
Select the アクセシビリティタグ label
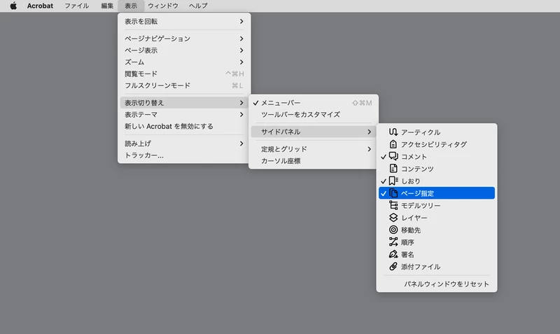pos(434,144)
